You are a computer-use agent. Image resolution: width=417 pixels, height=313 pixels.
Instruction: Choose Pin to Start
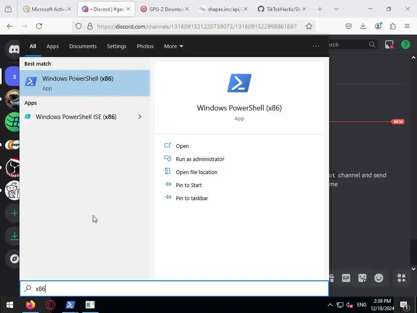point(183,185)
